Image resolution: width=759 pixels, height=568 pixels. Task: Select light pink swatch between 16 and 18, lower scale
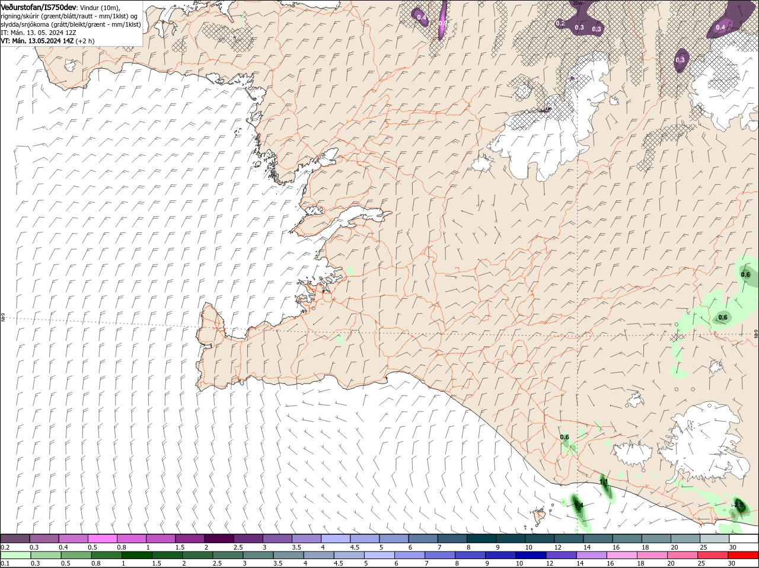click(x=621, y=555)
